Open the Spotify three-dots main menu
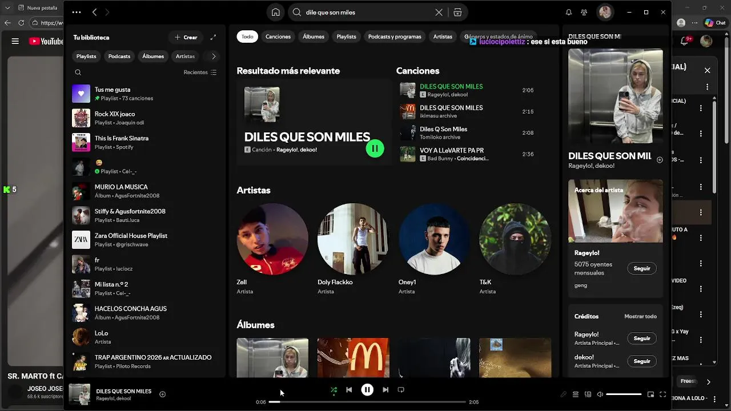 point(77,12)
